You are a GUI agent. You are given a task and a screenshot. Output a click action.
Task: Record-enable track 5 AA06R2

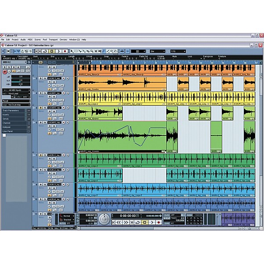(x=64, y=108)
